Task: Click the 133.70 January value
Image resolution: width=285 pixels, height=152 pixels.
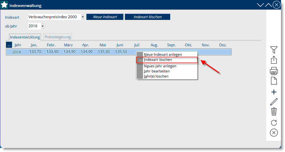Action: tap(35, 52)
